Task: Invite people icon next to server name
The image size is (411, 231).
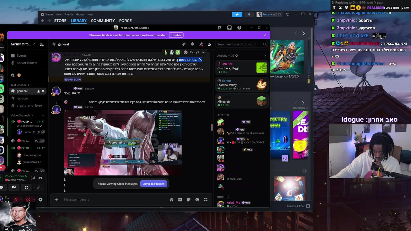Action: (x=41, y=44)
